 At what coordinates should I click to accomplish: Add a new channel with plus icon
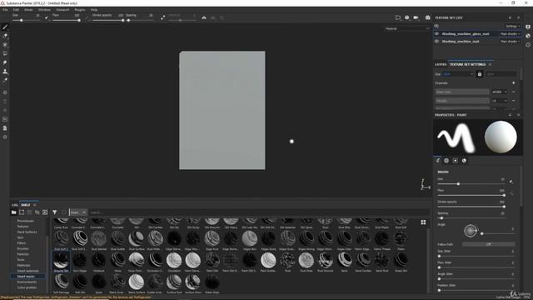513,83
